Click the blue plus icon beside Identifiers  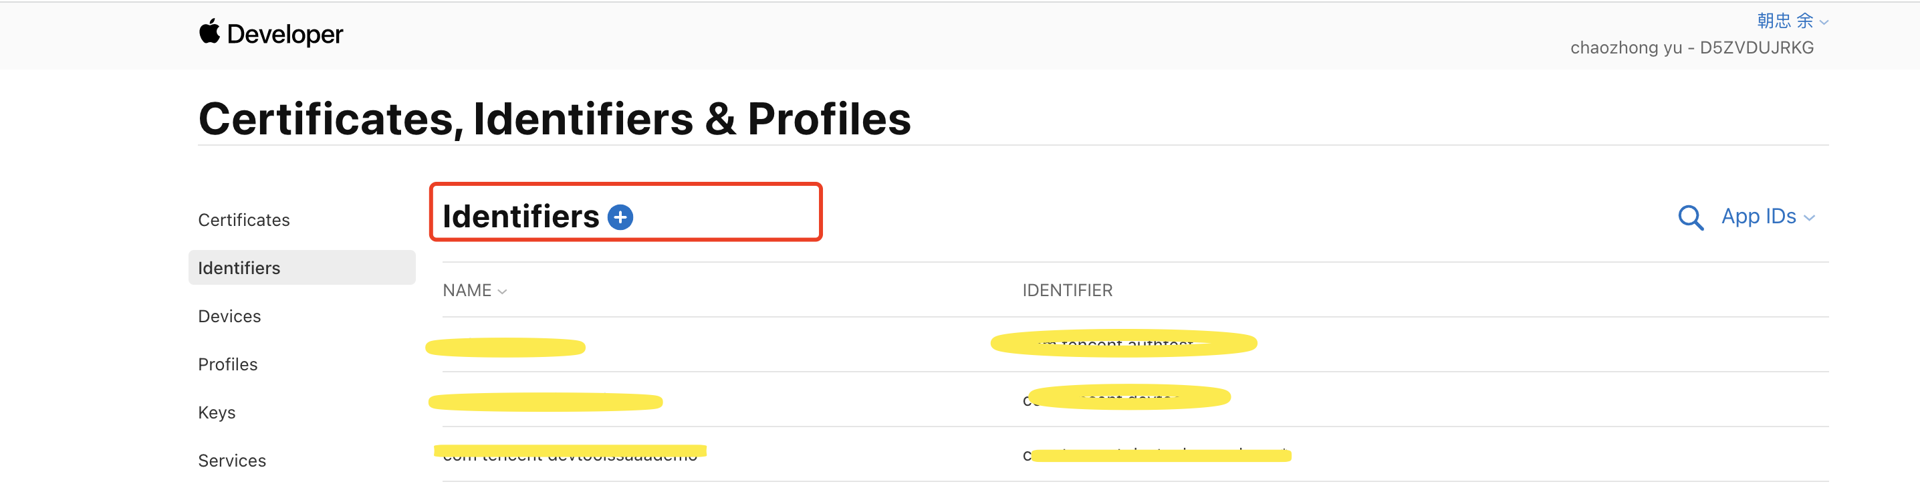tap(620, 217)
